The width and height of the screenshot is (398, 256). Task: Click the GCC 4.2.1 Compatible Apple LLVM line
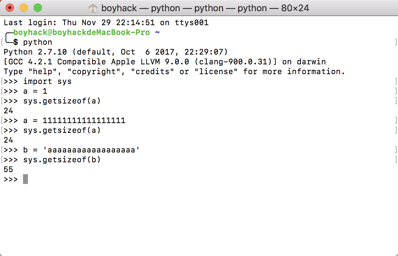tap(165, 62)
